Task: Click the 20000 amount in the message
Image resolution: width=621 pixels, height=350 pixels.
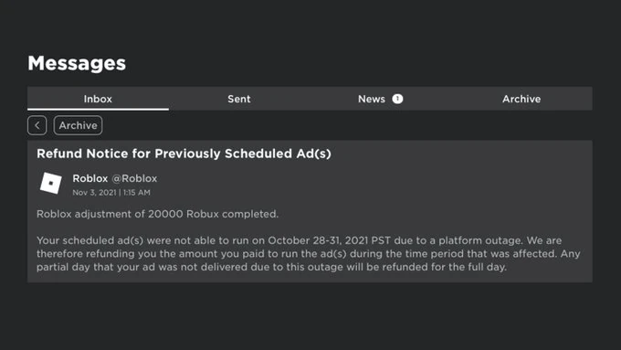Action: pos(165,214)
